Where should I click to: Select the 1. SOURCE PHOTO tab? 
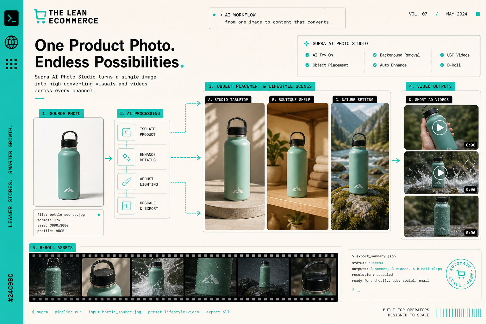pyautogui.click(x=61, y=114)
